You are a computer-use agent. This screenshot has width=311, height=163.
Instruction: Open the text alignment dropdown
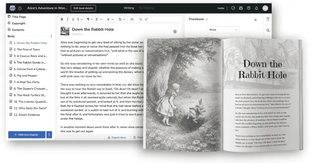[x=99, y=19]
